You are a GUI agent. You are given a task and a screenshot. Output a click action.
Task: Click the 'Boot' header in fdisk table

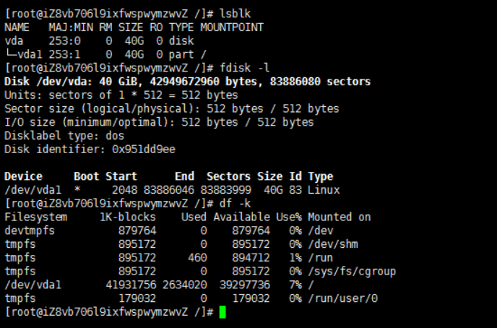pyautogui.click(x=87, y=176)
